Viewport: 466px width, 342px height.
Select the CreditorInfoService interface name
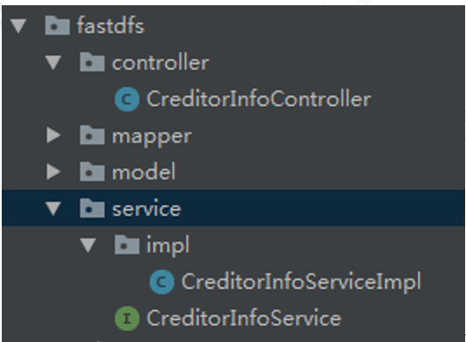coord(244,318)
